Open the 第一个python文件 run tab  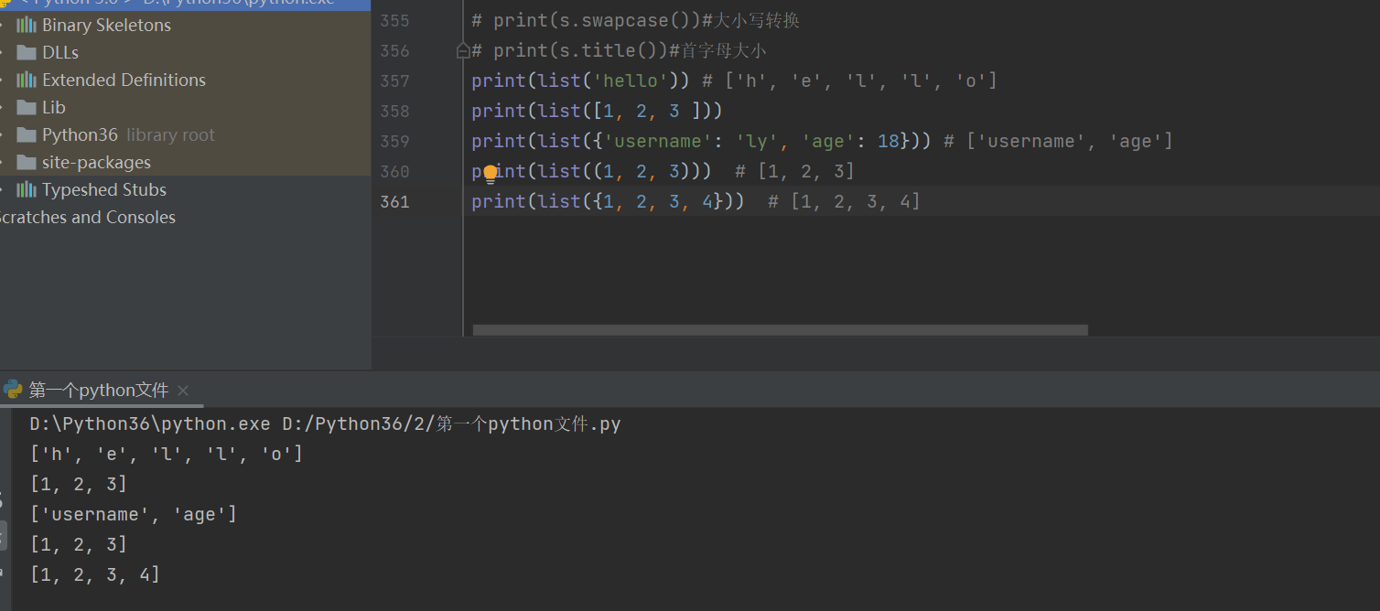[x=99, y=391]
